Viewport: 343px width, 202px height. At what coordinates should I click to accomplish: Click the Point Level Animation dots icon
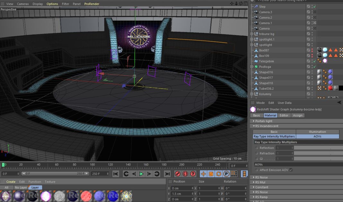(234, 174)
